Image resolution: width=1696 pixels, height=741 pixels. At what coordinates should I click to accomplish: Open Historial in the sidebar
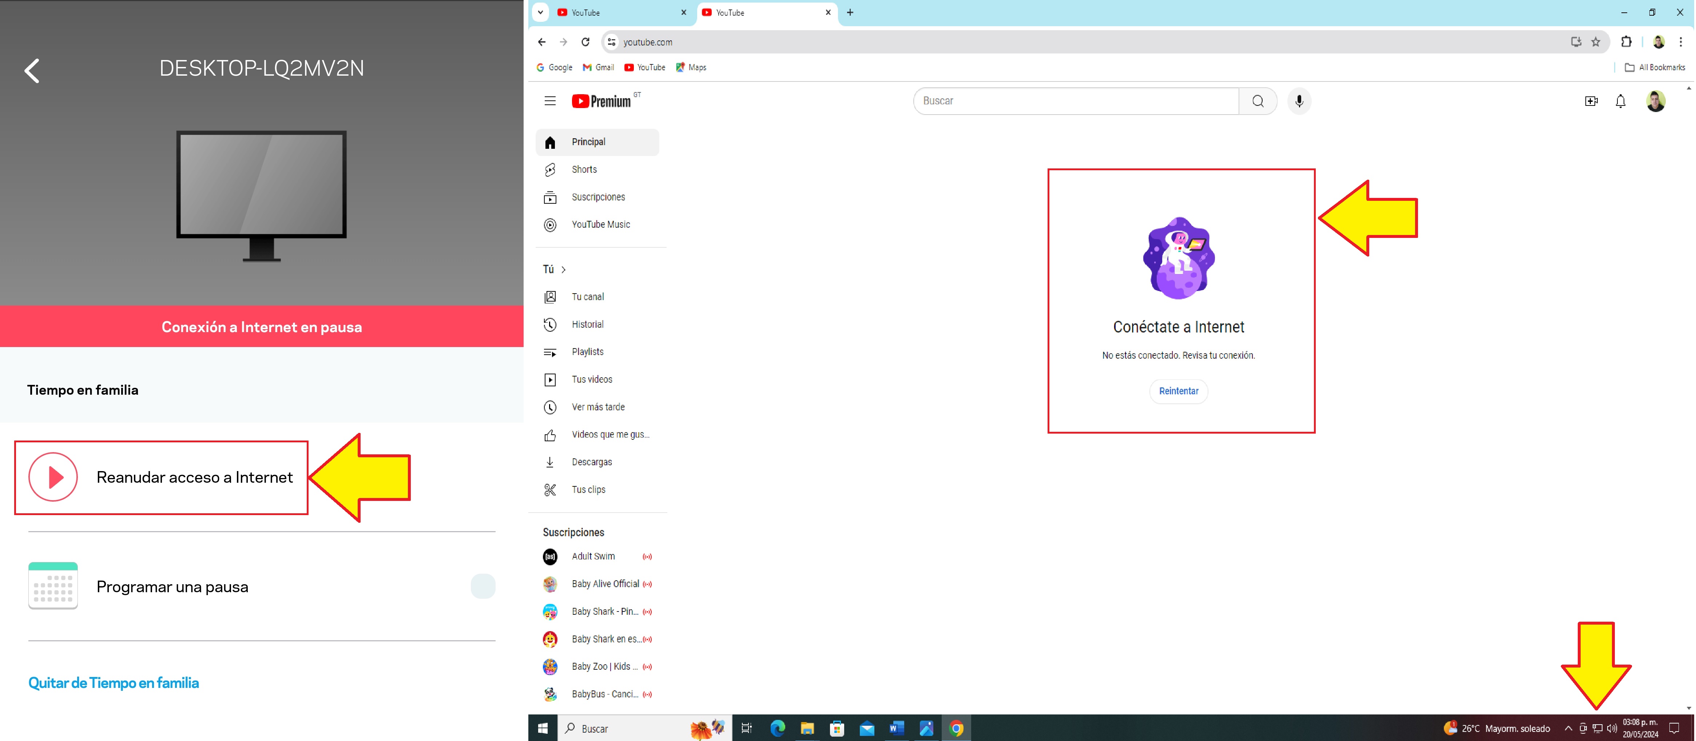tap(587, 324)
